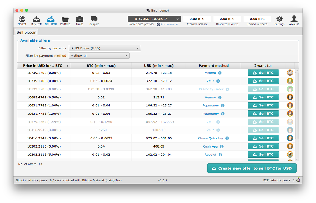Show info for Zelle 1302.12 offer
The width and height of the screenshot is (316, 203).
pyautogui.click(x=218, y=130)
